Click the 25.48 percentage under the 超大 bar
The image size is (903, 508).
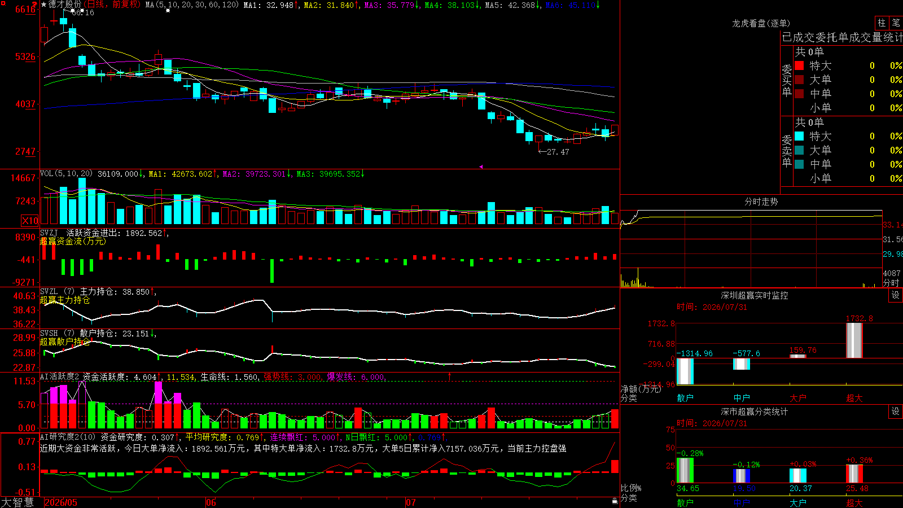coord(857,488)
